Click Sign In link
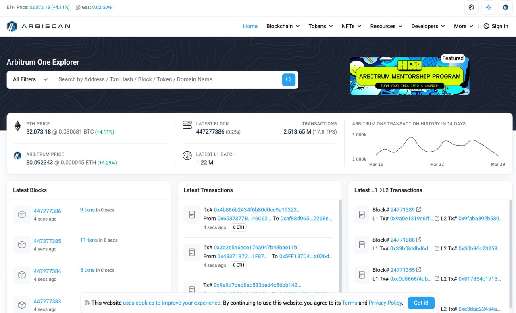 (x=496, y=26)
